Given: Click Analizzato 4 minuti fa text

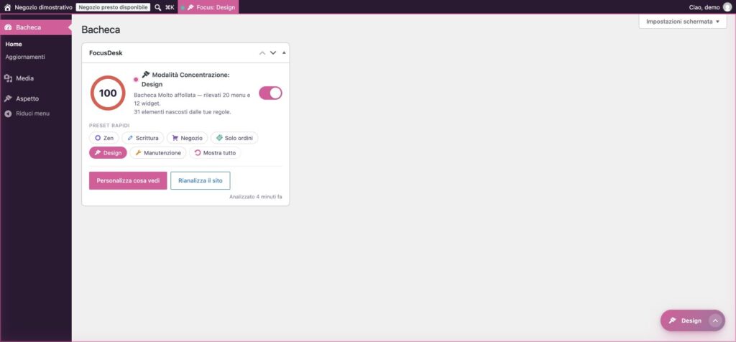Looking at the screenshot, I should click(x=256, y=197).
